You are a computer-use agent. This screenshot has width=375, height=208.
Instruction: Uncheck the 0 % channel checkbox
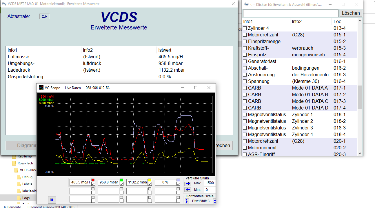[x=178, y=184]
